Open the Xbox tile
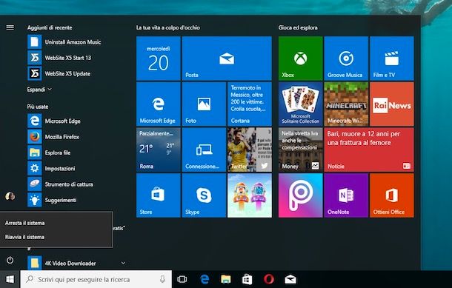Screen dimensions: 452x288 (x=300, y=58)
